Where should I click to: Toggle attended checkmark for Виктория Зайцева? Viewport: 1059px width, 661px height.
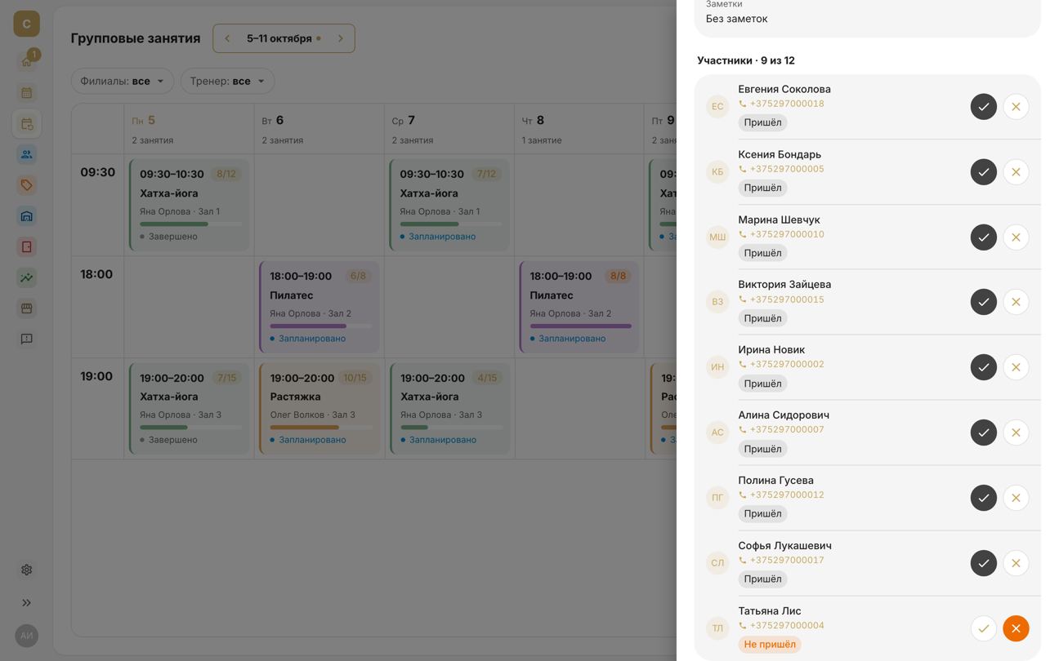984,302
